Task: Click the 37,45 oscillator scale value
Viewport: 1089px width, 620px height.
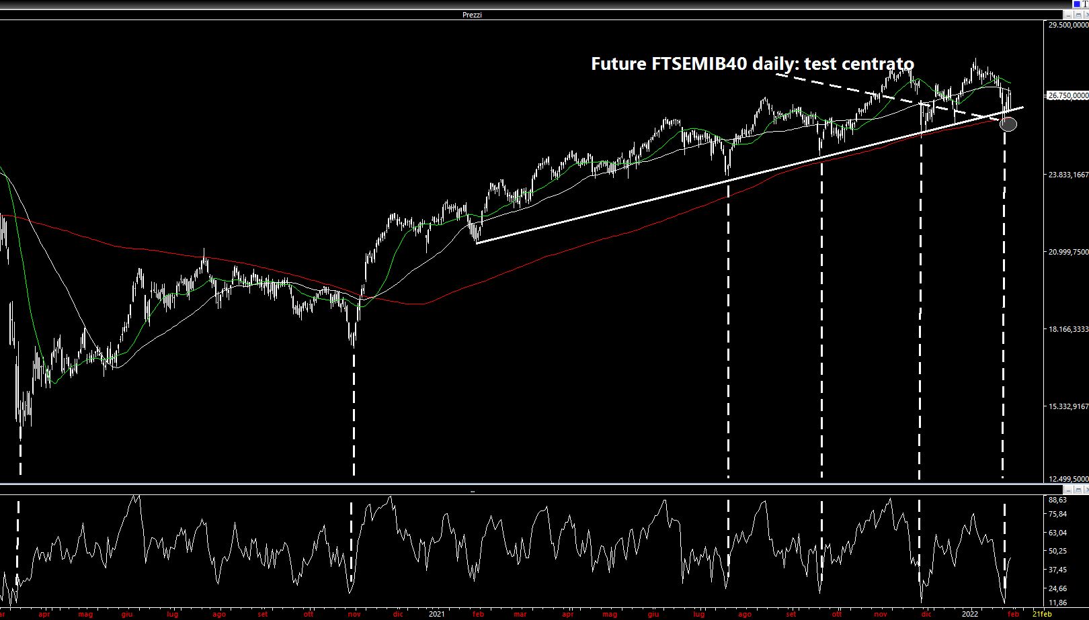Action: pyautogui.click(x=1057, y=570)
